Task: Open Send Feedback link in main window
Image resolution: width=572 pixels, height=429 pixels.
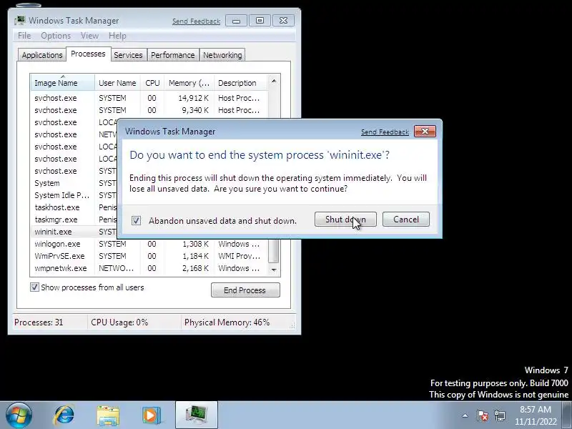Action: [x=196, y=21]
